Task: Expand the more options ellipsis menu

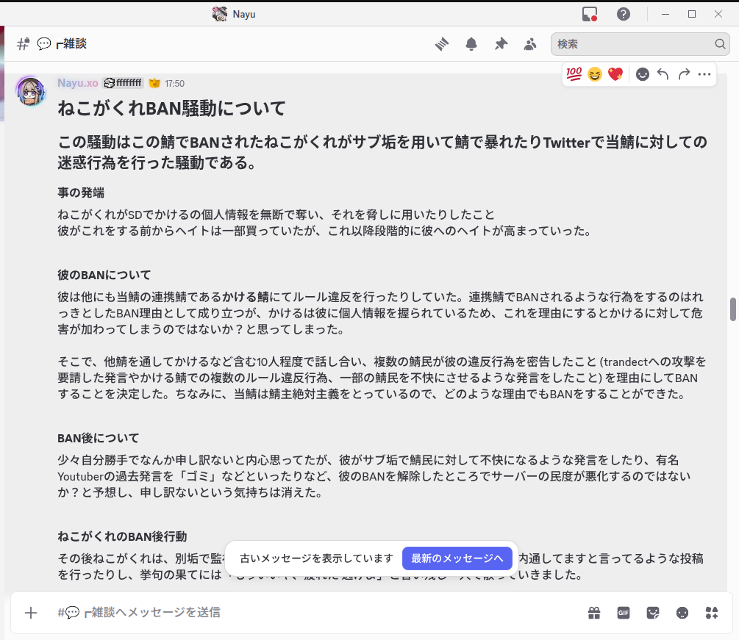Action: [704, 74]
